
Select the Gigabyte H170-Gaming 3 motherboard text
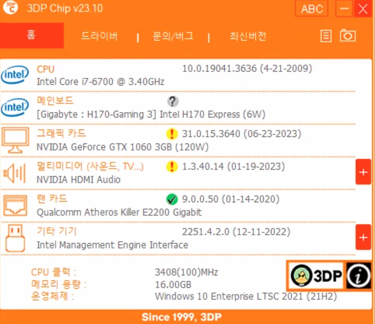point(151,114)
